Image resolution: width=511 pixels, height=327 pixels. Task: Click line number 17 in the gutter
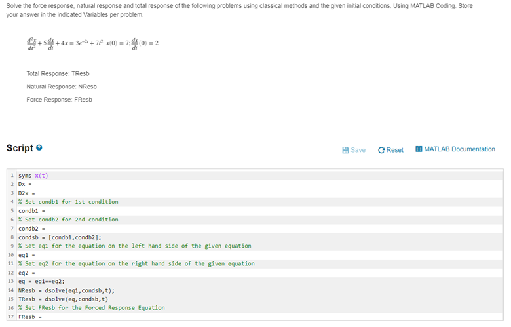tap(11, 317)
